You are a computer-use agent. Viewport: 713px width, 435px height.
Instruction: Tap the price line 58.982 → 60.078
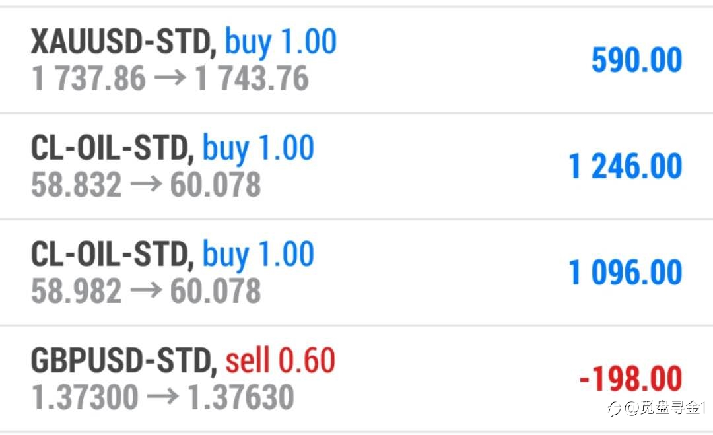[x=146, y=291]
